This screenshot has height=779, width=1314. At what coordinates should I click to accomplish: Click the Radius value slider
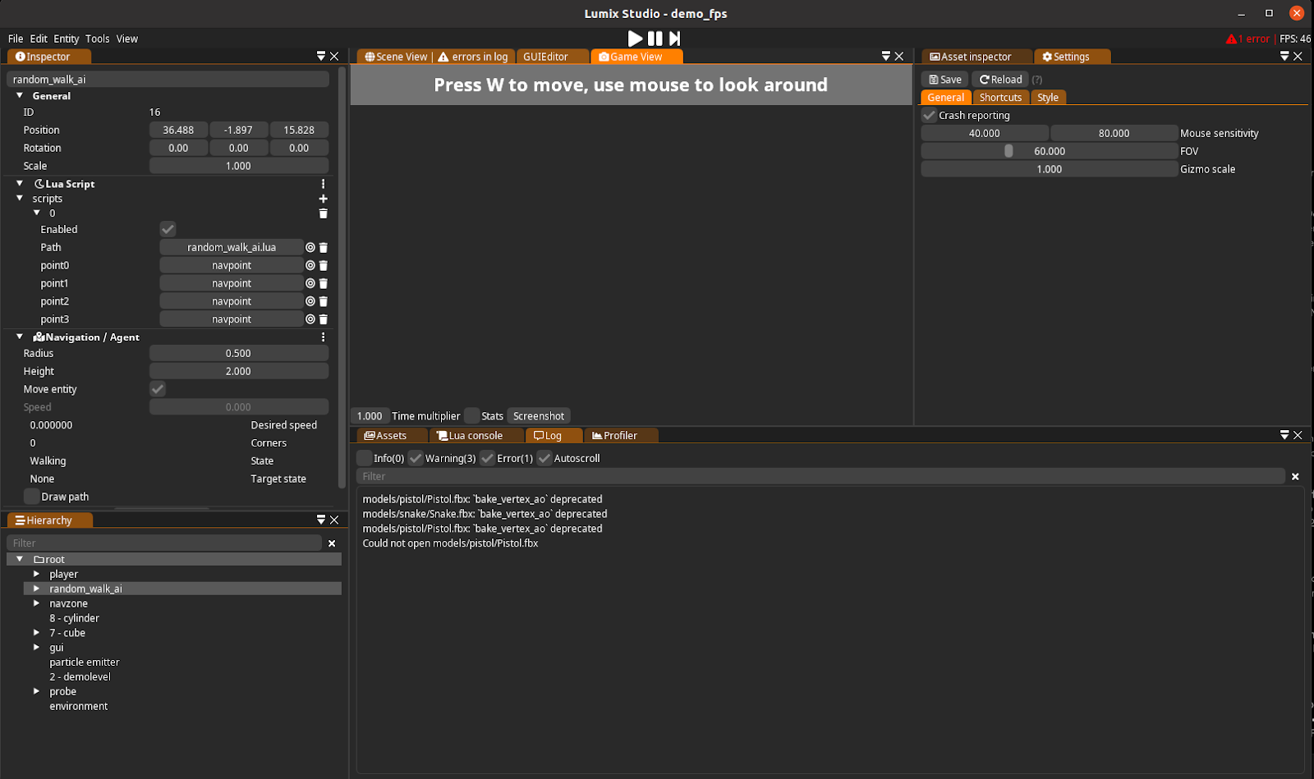pyautogui.click(x=239, y=353)
